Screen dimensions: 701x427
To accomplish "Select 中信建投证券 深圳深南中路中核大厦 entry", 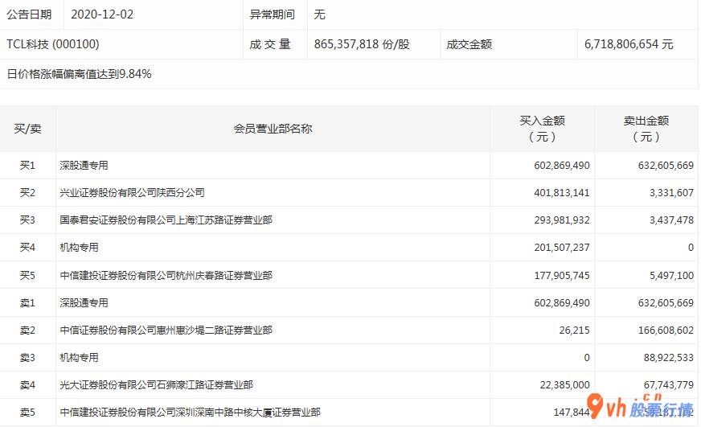I will pos(190,413).
